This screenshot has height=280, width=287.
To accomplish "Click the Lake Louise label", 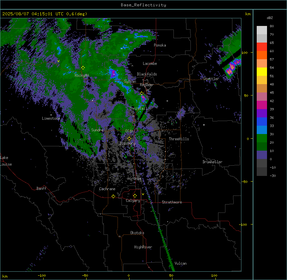I will 6,161.
